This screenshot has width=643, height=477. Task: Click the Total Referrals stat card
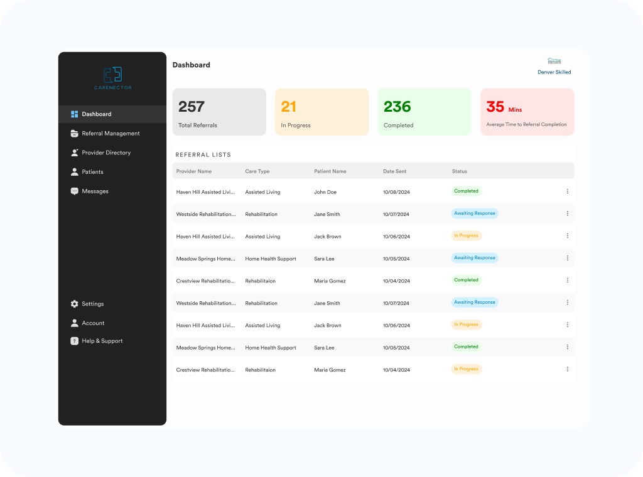click(x=219, y=112)
